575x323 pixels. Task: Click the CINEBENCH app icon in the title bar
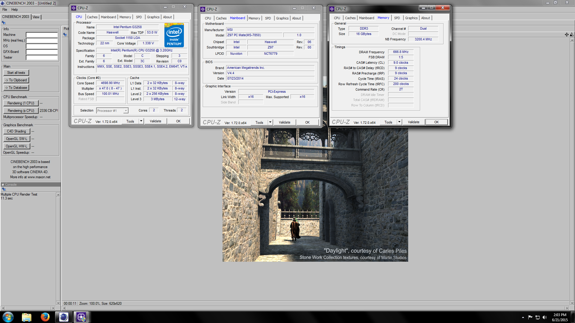click(x=3, y=3)
